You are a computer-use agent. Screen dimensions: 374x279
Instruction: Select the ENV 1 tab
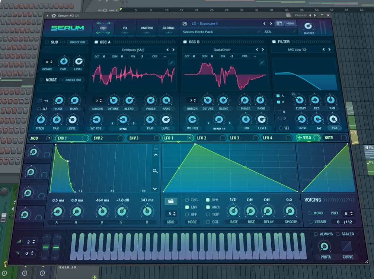click(72, 138)
